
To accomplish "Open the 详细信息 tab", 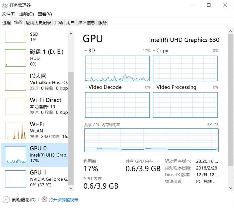I will pos(86,22).
